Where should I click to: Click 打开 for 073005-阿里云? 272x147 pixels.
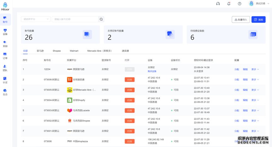coord(130,90)
